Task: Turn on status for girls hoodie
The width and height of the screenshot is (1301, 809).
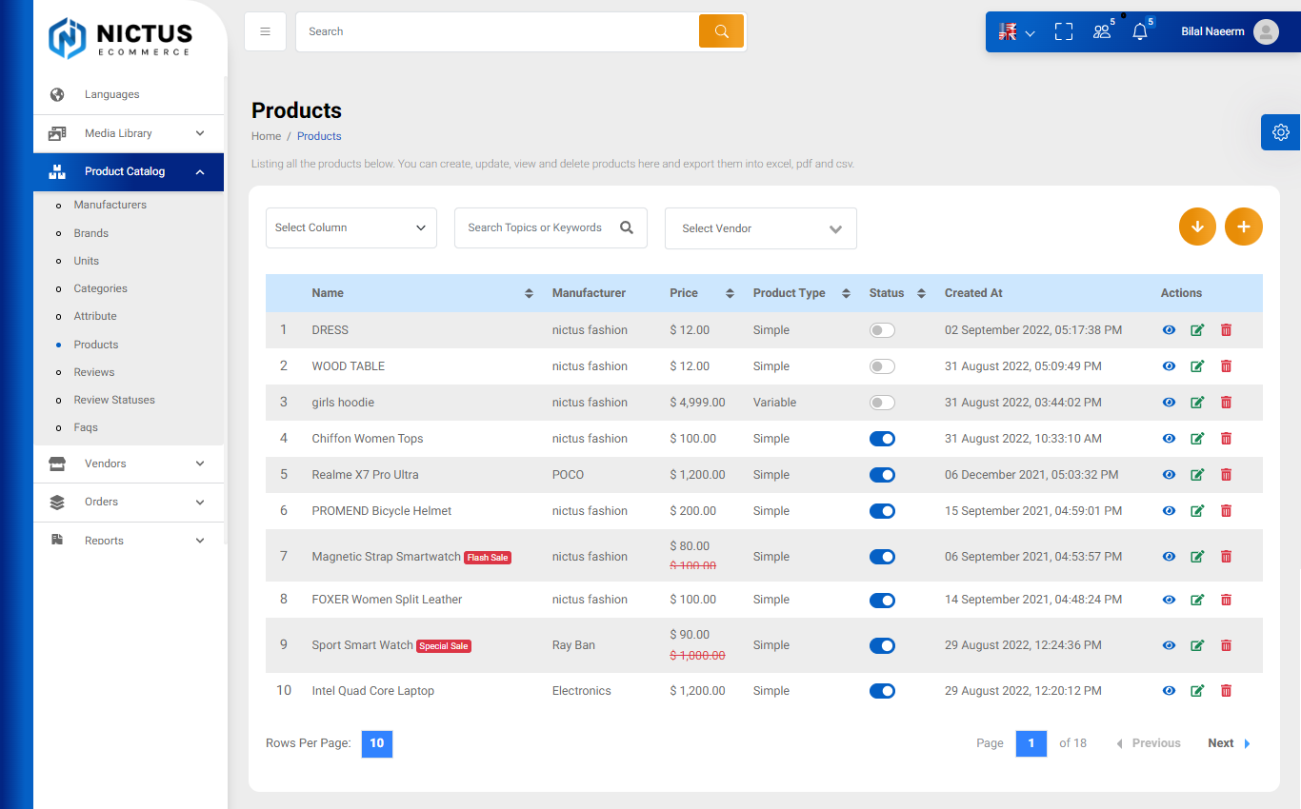Action: (882, 403)
